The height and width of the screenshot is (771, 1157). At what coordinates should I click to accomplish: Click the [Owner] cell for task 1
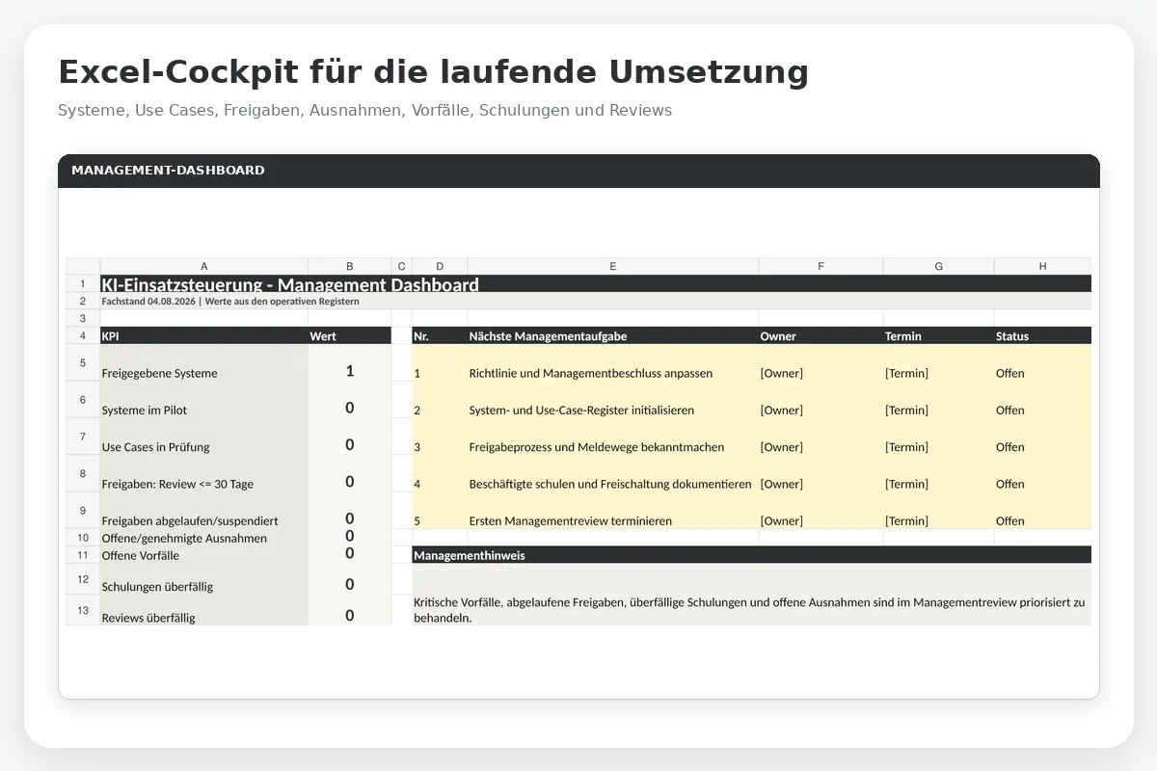(x=821, y=362)
